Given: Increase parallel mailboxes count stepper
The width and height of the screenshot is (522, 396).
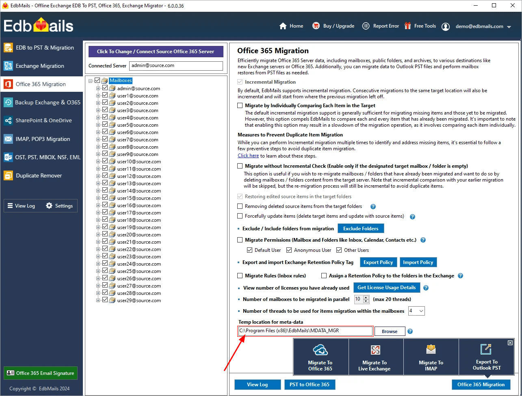Looking at the screenshot, I should (366, 298).
